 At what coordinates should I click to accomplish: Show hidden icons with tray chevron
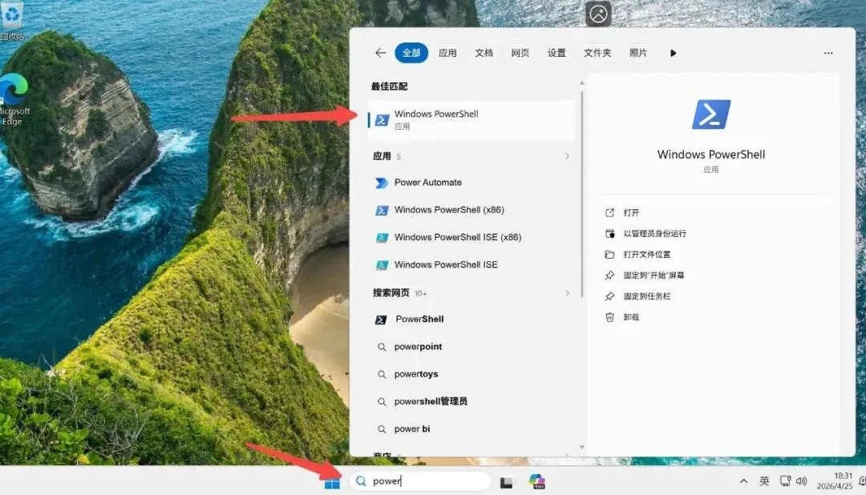click(x=743, y=481)
